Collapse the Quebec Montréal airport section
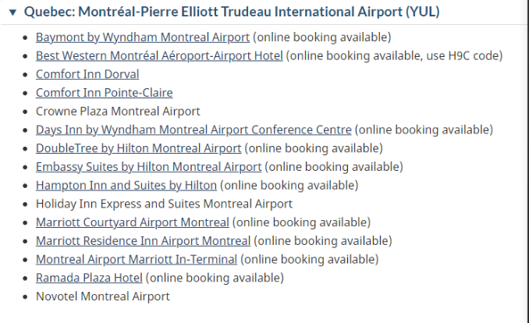Screen dimensions: 529x323 (12, 12)
